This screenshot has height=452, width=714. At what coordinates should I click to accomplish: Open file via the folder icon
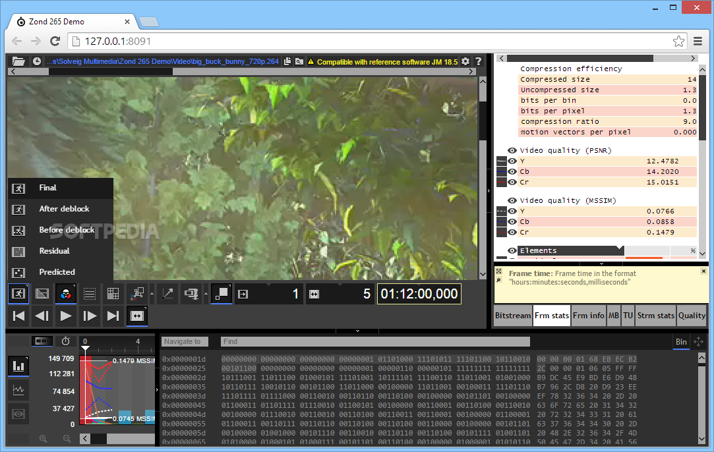tap(18, 61)
